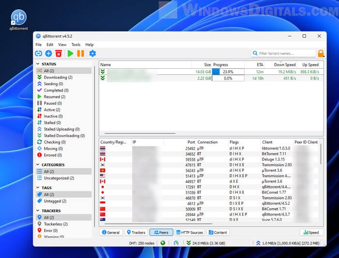This screenshot has width=339, height=258.
Task: Switch to the Peers tab
Action: coord(161,232)
